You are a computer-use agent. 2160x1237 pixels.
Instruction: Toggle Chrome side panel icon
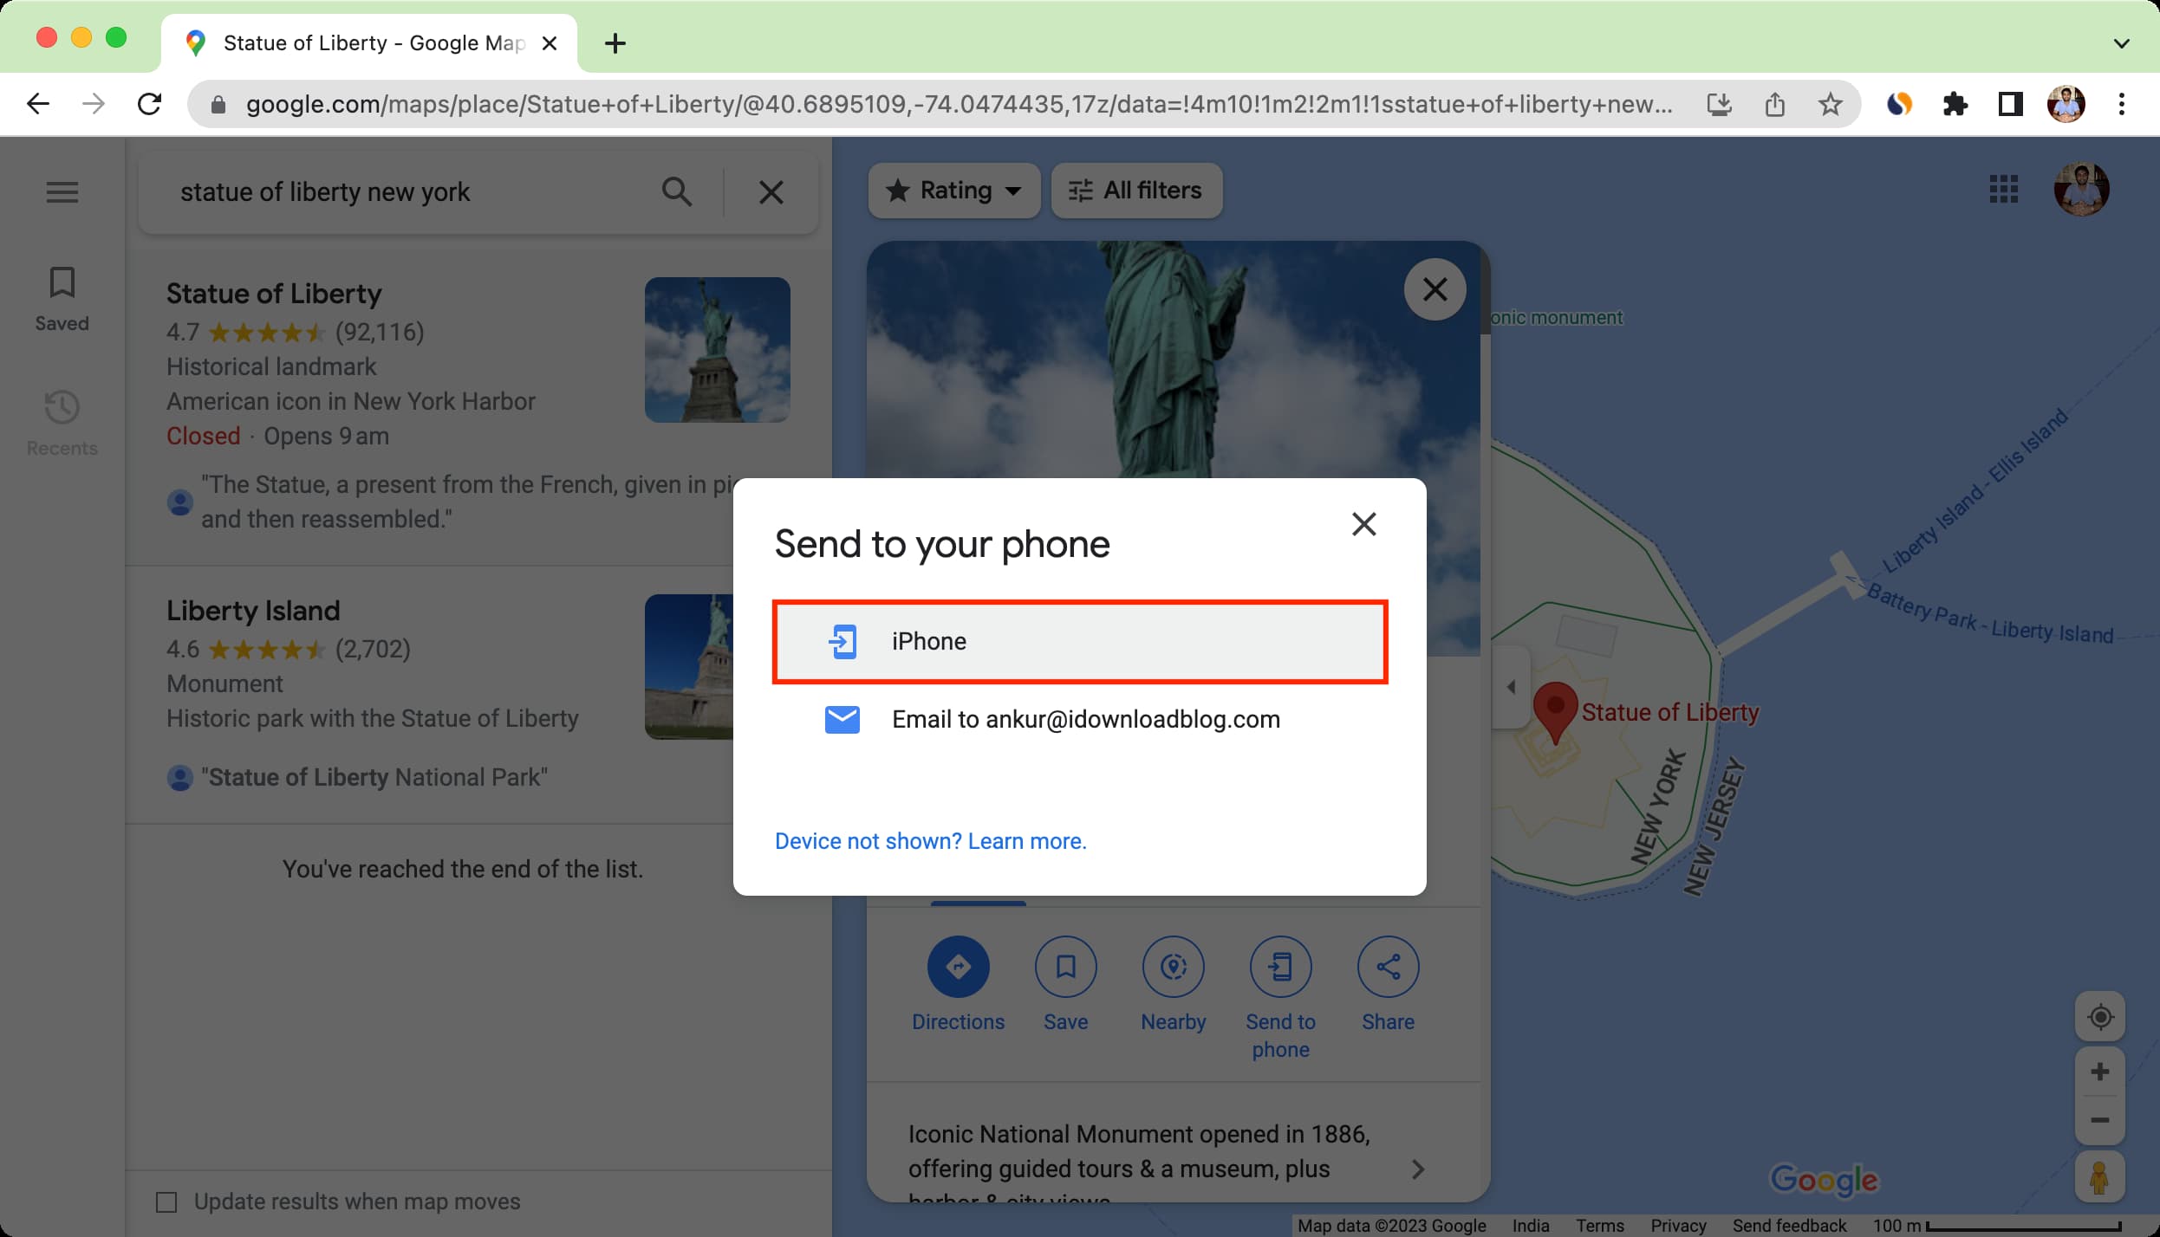[2010, 105]
